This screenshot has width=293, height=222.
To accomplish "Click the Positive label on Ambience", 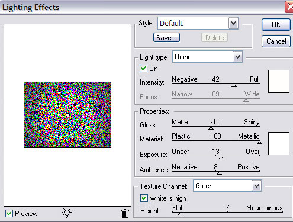I will click(249, 167).
